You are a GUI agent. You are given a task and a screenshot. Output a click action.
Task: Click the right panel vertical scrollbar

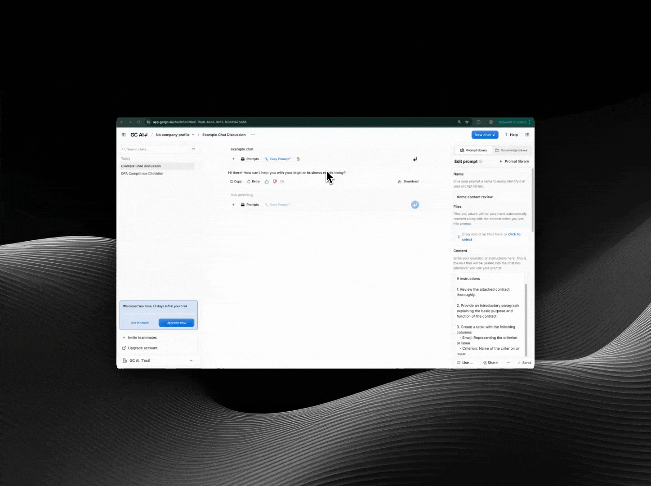(533, 200)
